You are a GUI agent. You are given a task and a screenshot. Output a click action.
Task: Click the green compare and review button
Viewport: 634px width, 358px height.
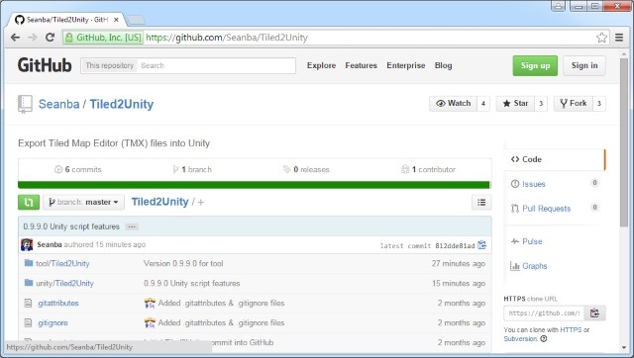29,202
